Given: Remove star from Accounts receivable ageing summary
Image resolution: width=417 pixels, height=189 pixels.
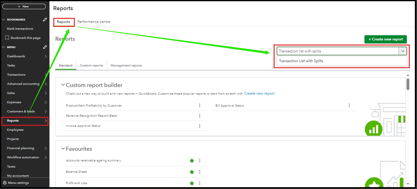Looking at the screenshot, I should click(x=192, y=161).
